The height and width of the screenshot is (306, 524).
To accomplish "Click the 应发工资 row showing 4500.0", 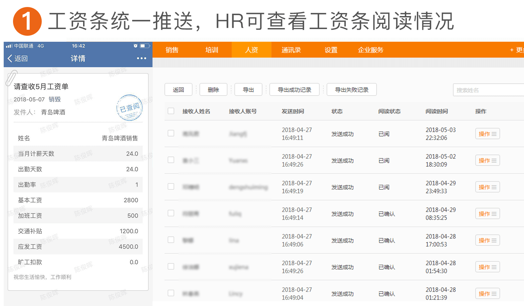I will pos(78,247).
